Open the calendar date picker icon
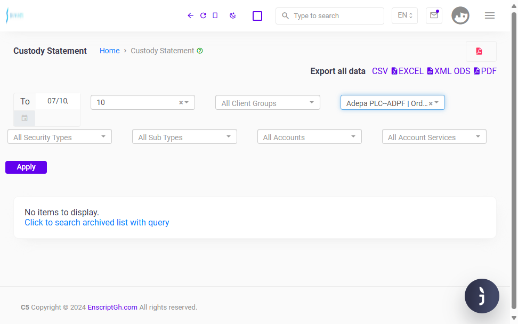The width and height of the screenshot is (518, 324). pos(25,118)
